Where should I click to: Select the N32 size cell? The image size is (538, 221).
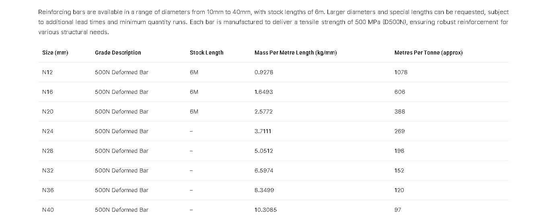47,170
